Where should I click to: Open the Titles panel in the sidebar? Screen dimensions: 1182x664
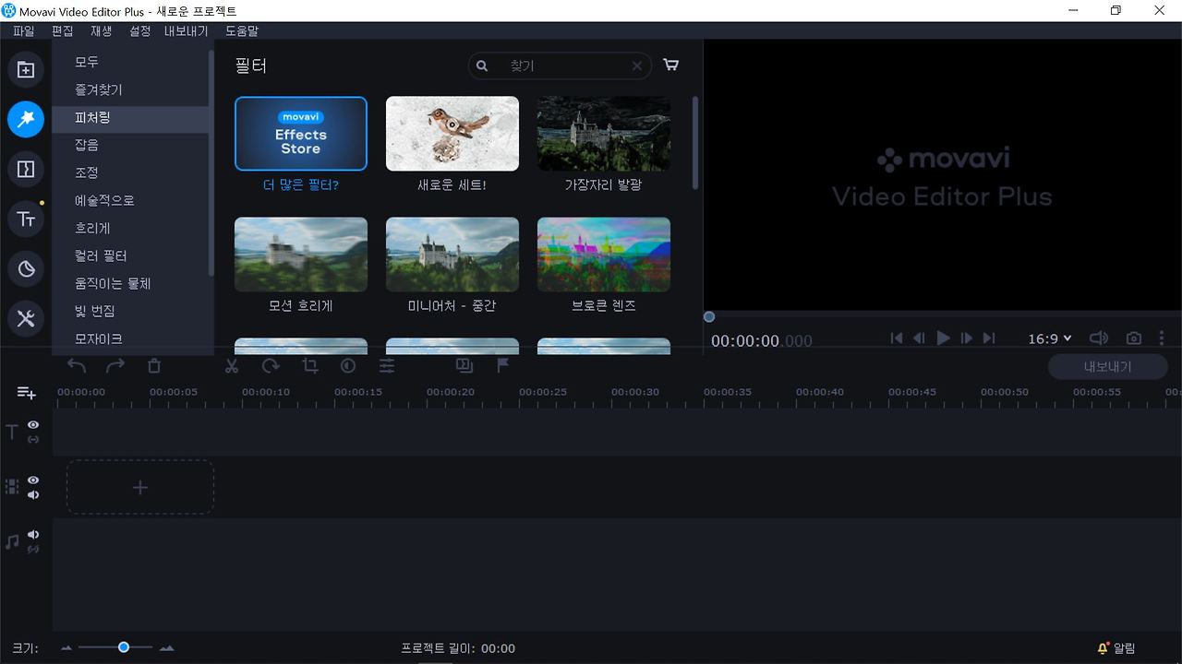26,219
